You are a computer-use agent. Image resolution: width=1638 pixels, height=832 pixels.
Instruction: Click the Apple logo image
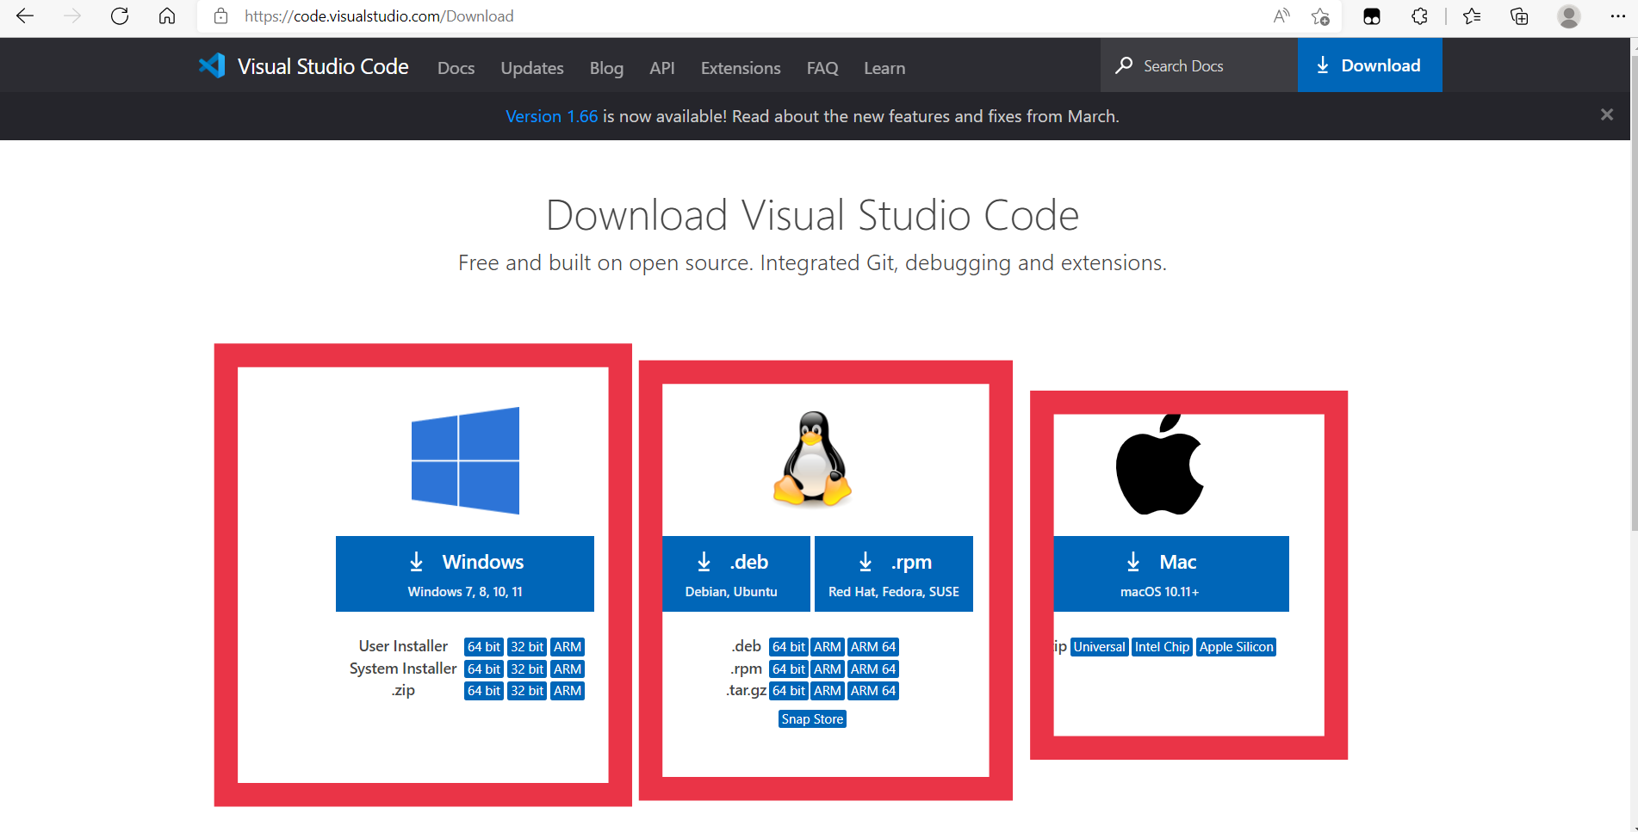click(1159, 465)
